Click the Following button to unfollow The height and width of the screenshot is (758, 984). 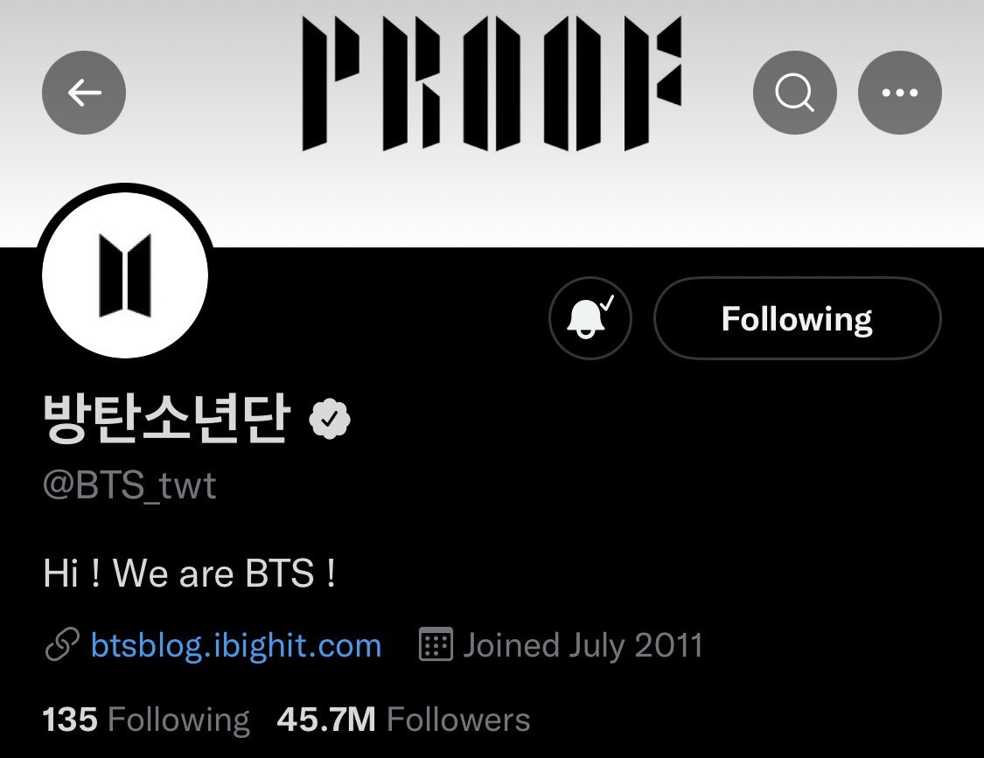point(797,318)
